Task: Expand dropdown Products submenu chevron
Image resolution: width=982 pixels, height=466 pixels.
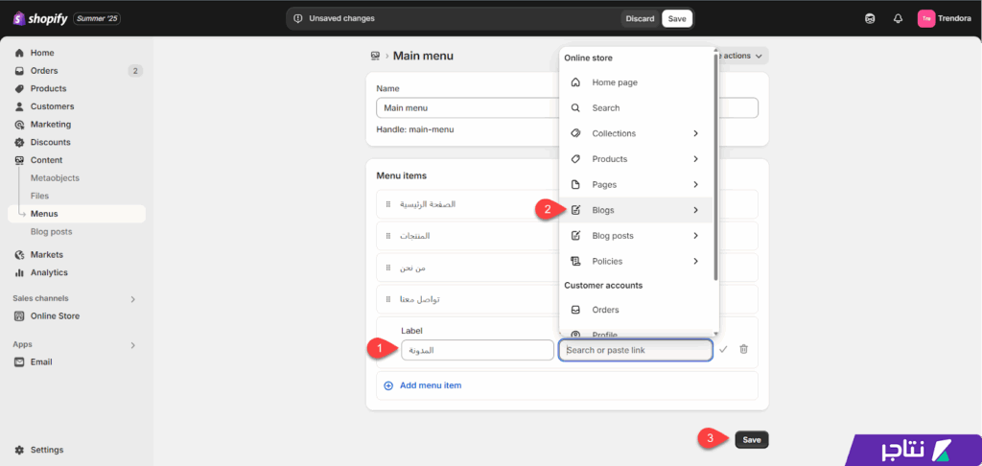Action: pyautogui.click(x=696, y=159)
